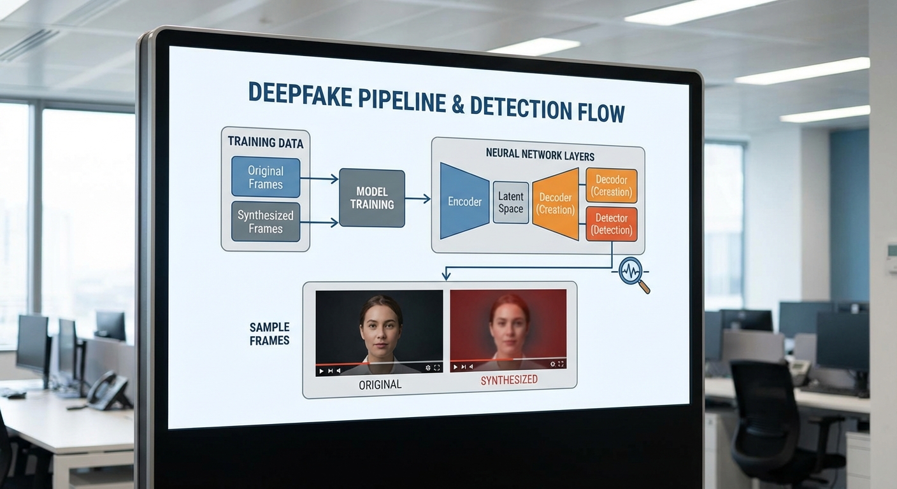Click the Synthesized video's volume icon
Viewport: 897px width, 489px height.
[x=471, y=367]
